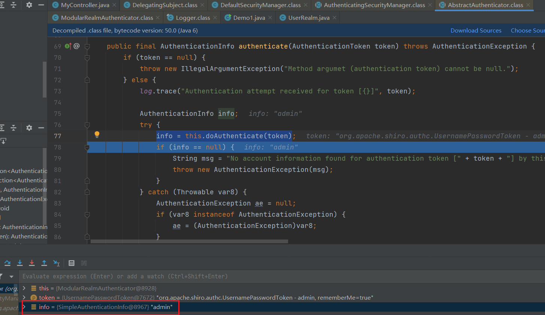Open the settings gear in the top left panel
This screenshot has height=315, width=545.
(x=29, y=5)
